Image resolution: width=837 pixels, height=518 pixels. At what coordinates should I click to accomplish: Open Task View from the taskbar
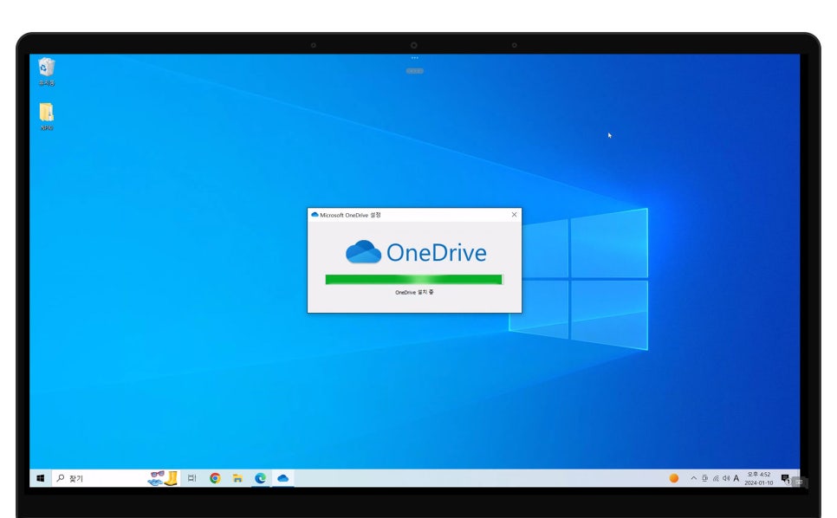191,478
